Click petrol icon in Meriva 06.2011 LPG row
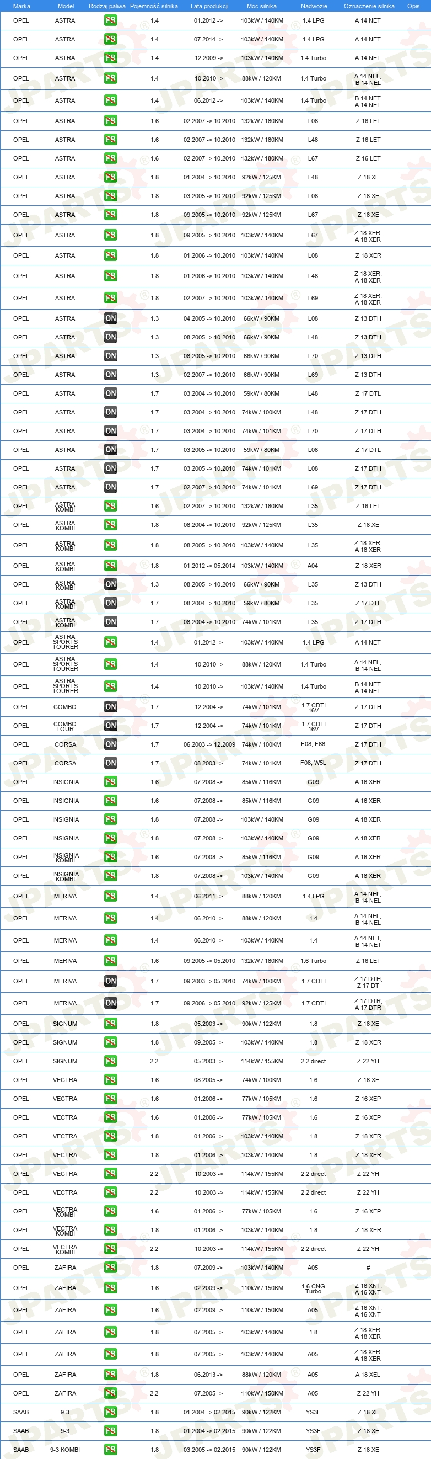431x1459 pixels. click(x=111, y=896)
